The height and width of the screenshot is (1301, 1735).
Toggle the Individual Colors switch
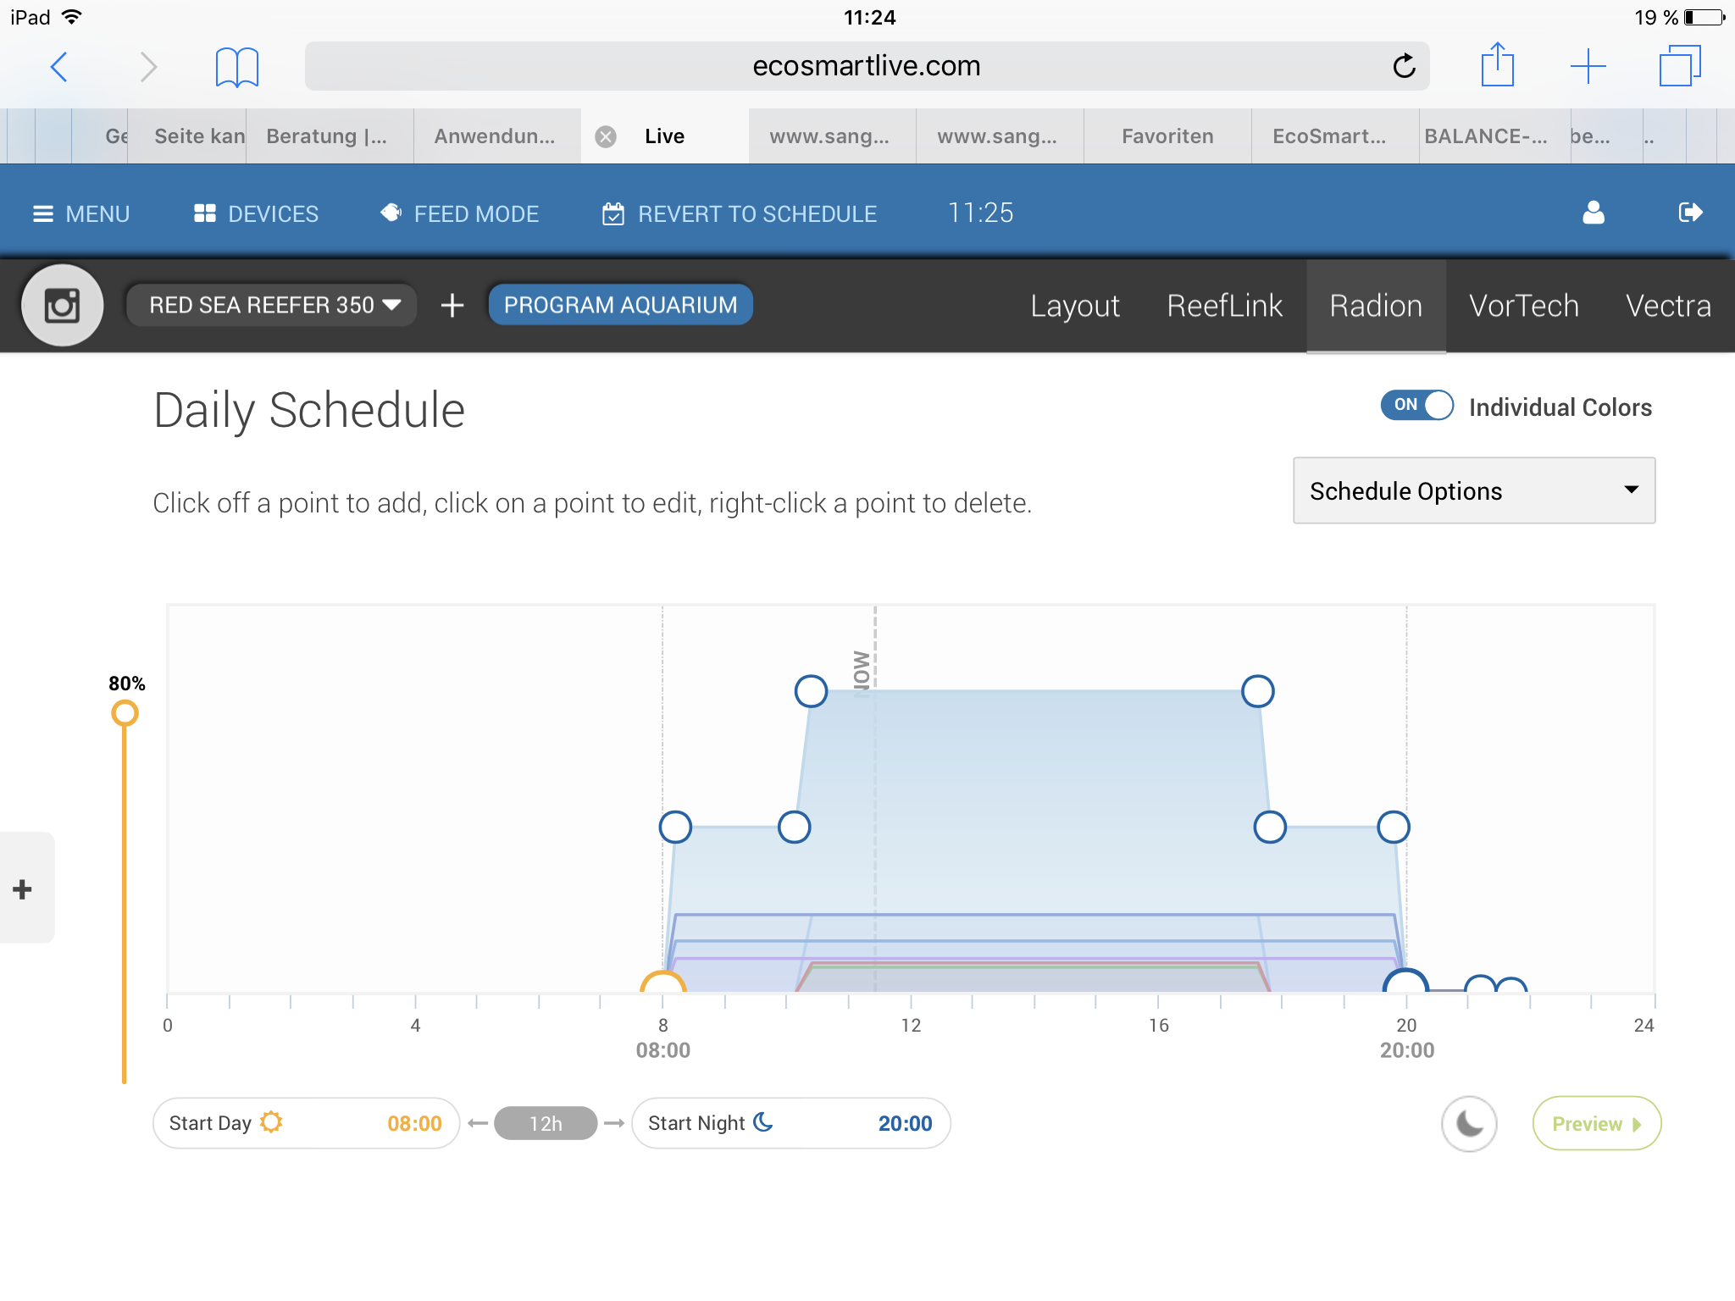click(x=1416, y=406)
